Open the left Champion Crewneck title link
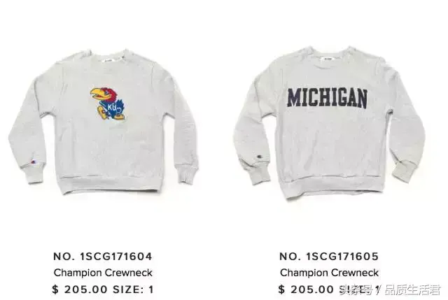Screen dimensions: 448x300 pyautogui.click(x=103, y=273)
